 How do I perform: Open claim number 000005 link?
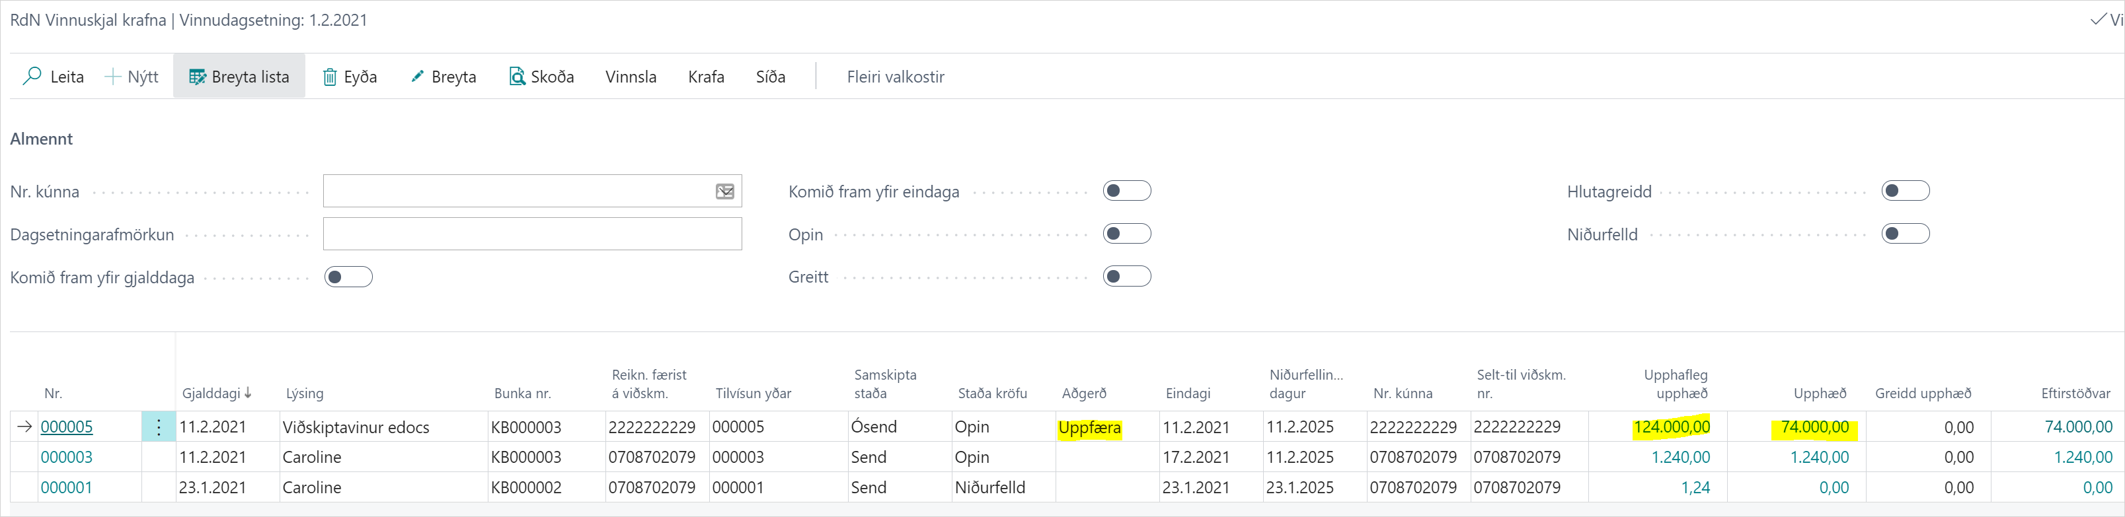click(x=67, y=427)
